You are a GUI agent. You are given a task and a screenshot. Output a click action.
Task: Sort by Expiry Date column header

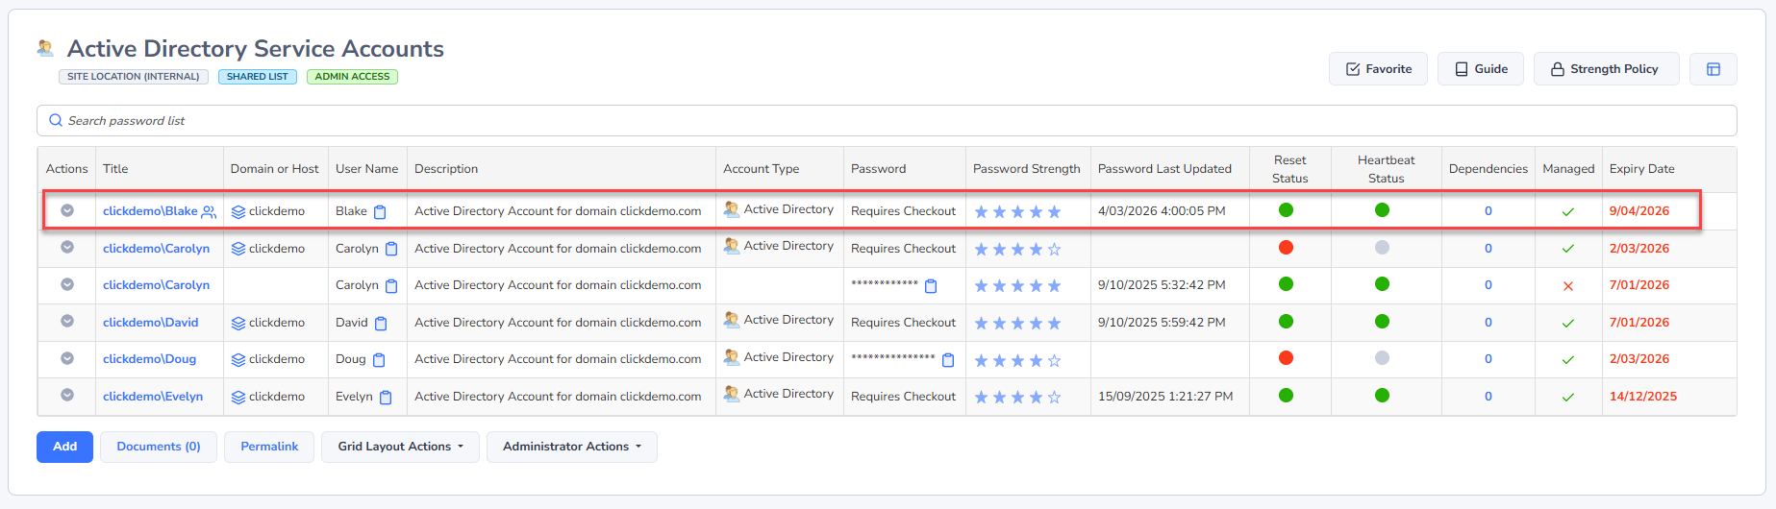point(1641,169)
